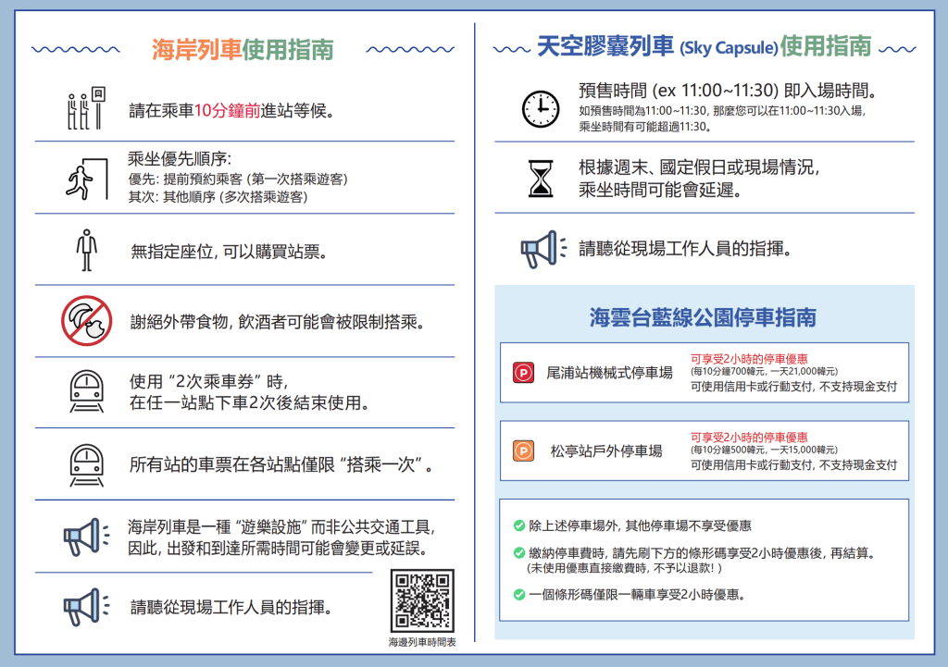Click green check beside 除上述停車場外
The width and height of the screenshot is (948, 667).
(518, 525)
